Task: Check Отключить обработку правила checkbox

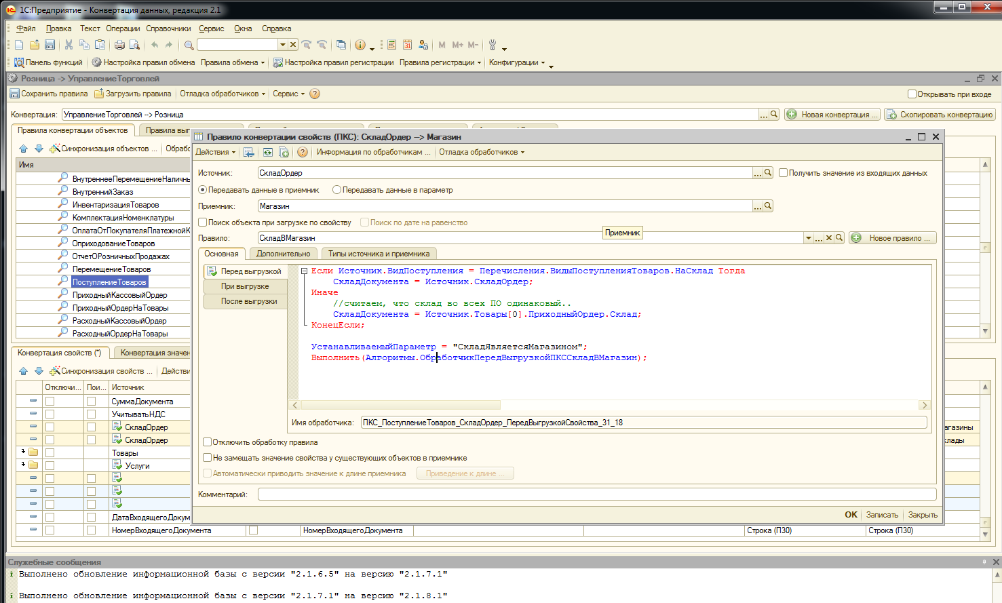Action: pos(208,442)
